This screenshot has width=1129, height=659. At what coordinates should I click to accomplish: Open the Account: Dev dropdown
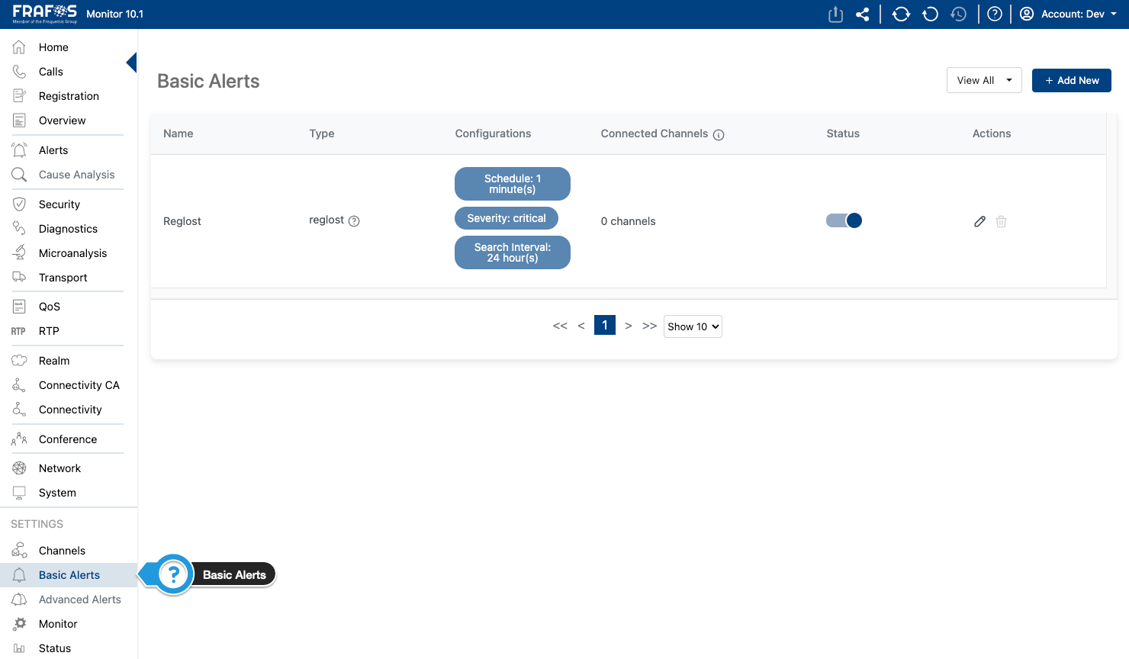pos(1068,14)
